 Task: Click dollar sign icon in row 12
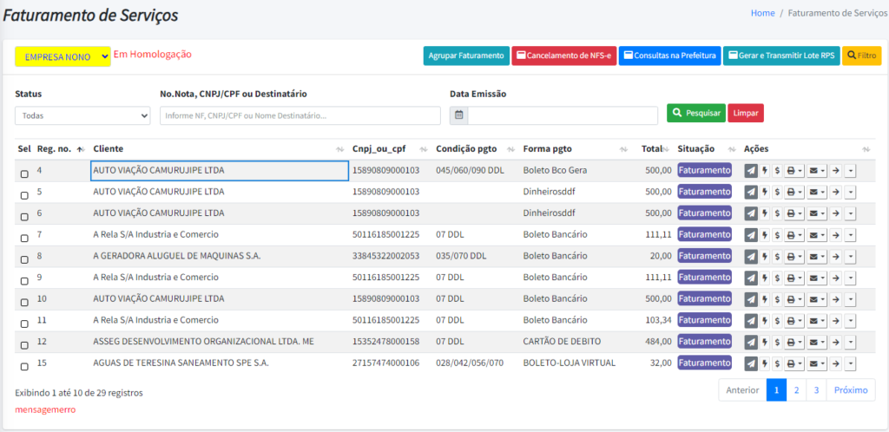point(777,343)
